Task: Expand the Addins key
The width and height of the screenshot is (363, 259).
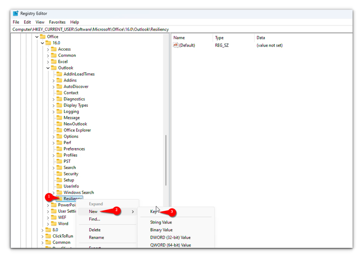Action: [x=54, y=81]
